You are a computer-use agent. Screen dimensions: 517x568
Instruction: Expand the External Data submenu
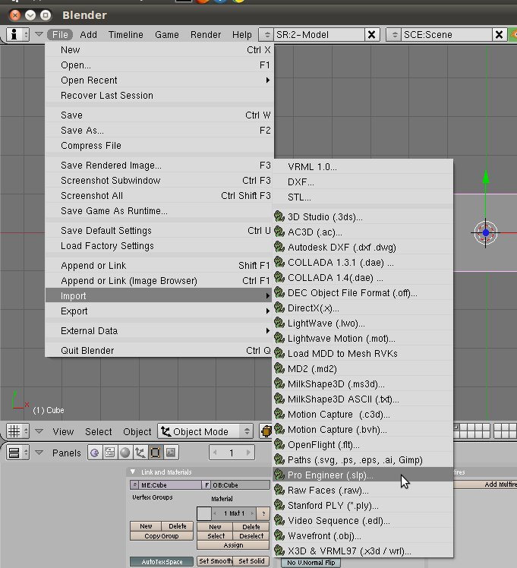click(159, 331)
